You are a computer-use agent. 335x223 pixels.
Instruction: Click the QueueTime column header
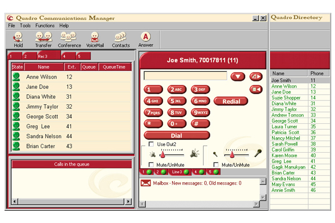click(x=114, y=67)
